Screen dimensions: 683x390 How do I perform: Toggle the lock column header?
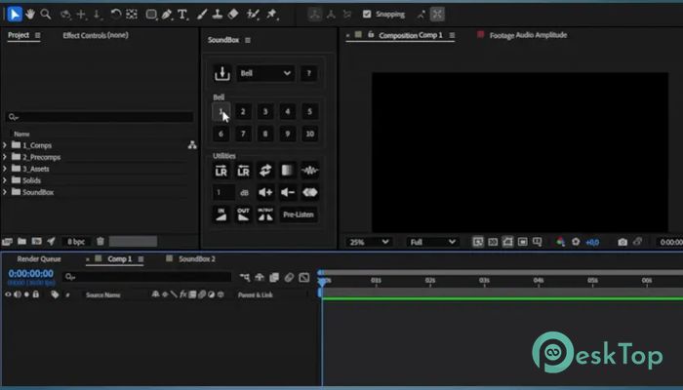[x=36, y=294]
